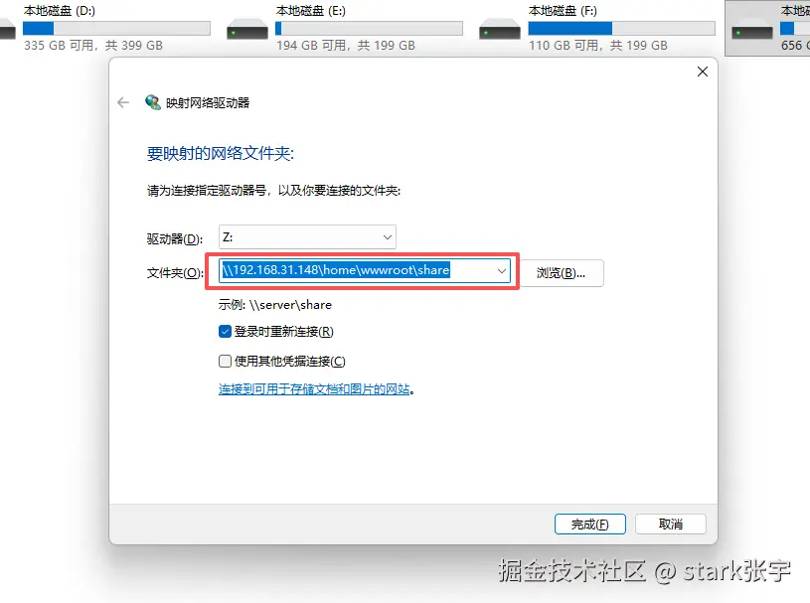Enable the 使用其他凭据连接 checkbox
810x603 pixels.
(x=225, y=361)
